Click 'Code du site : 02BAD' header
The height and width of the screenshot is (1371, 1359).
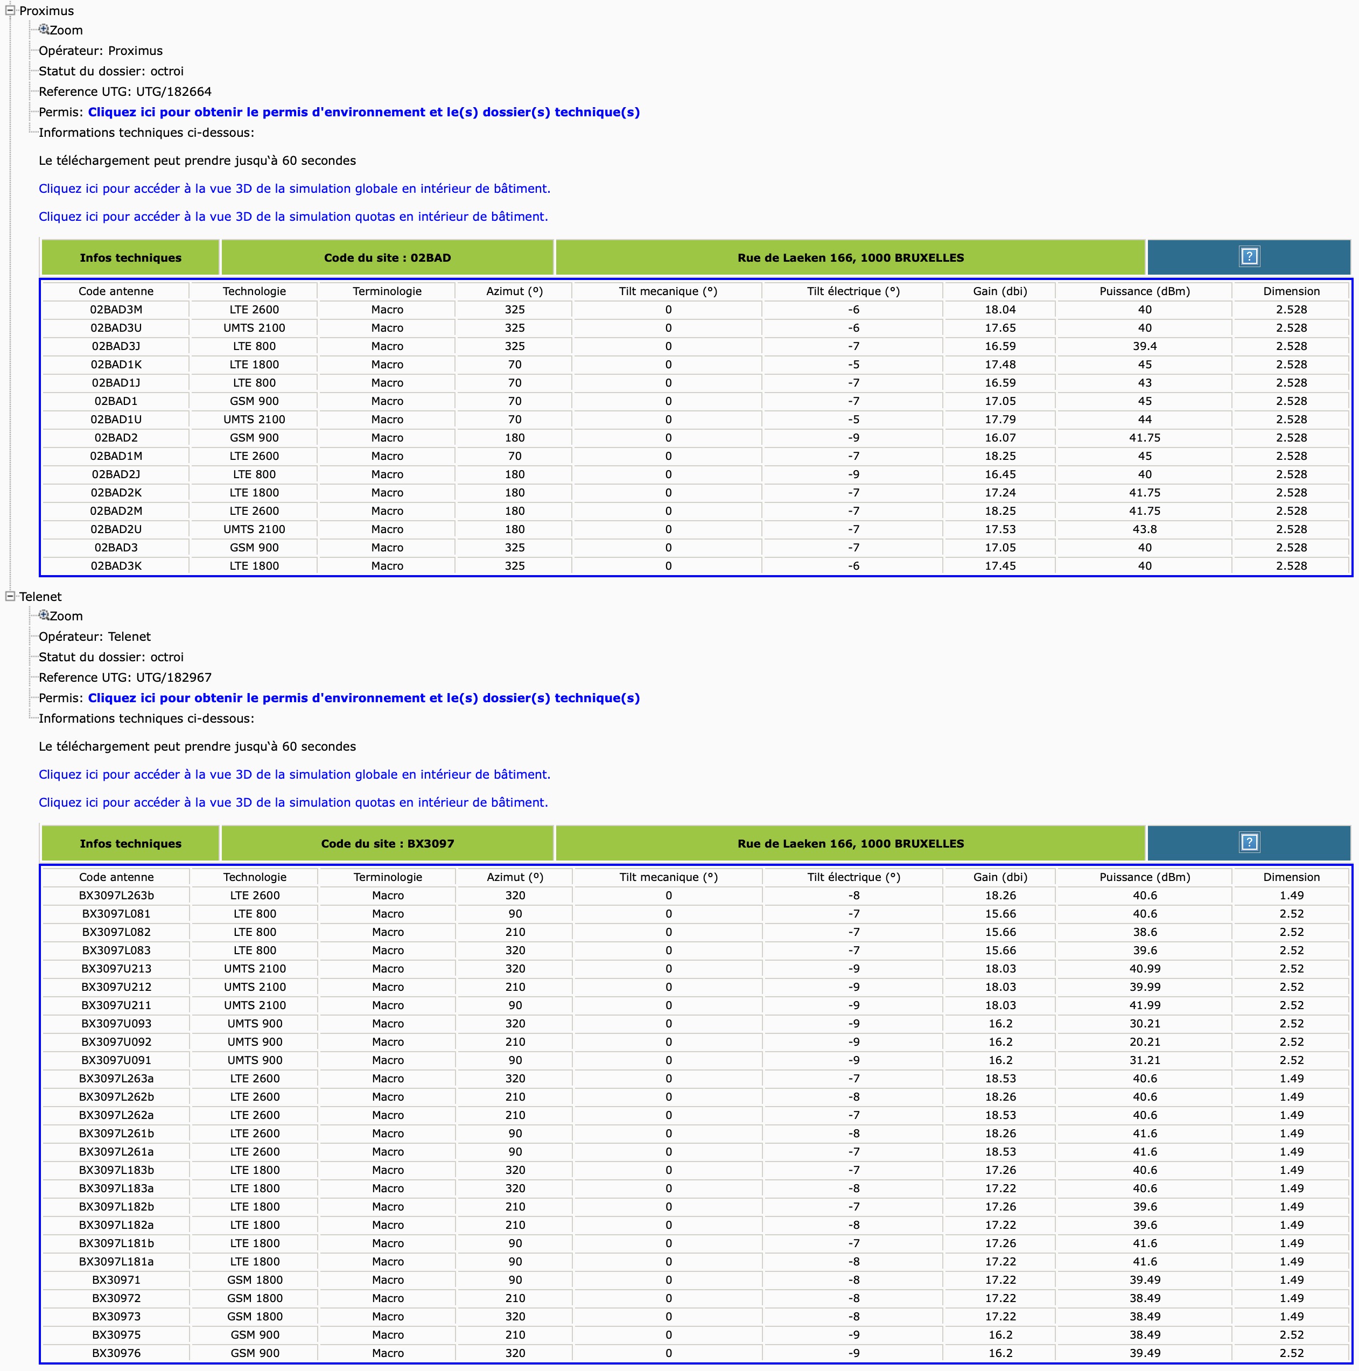point(388,257)
